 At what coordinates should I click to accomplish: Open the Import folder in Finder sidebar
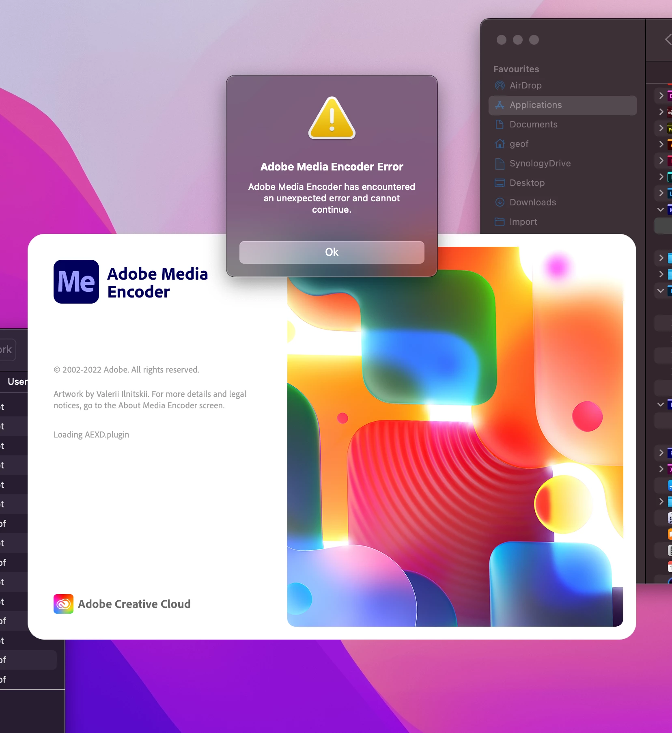tap(562, 222)
